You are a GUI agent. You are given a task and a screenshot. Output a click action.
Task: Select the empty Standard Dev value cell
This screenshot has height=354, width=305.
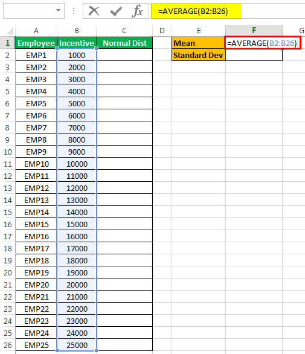(x=254, y=55)
